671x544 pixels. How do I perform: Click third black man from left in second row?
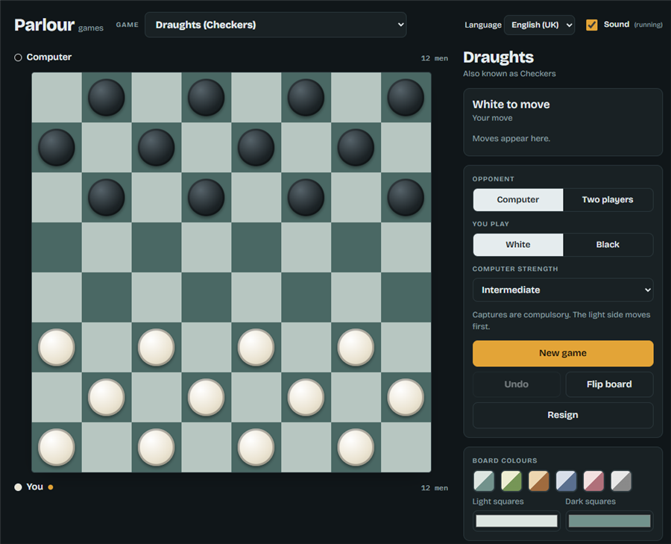coord(256,147)
